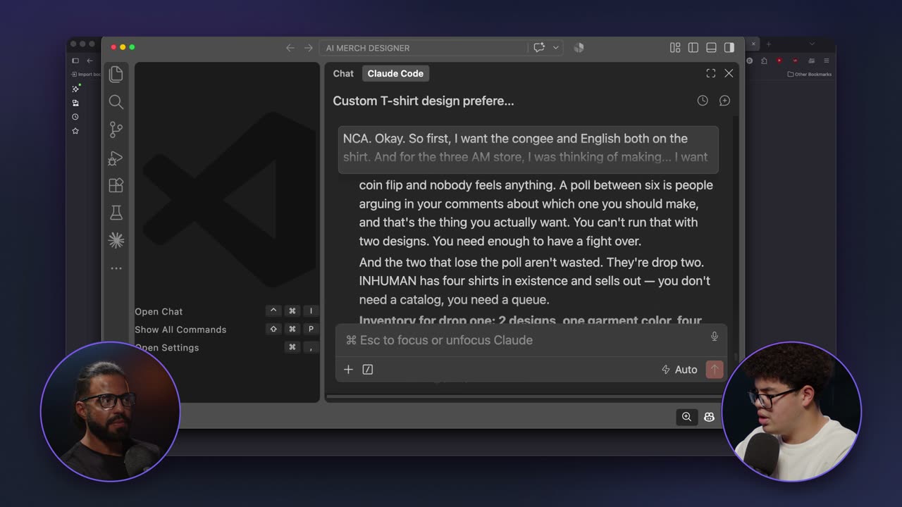Open the Explorer files icon
The image size is (902, 507).
coord(116,74)
